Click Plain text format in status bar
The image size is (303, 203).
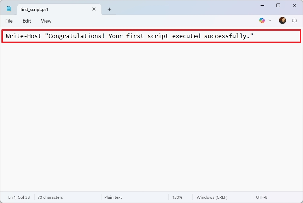tap(113, 197)
